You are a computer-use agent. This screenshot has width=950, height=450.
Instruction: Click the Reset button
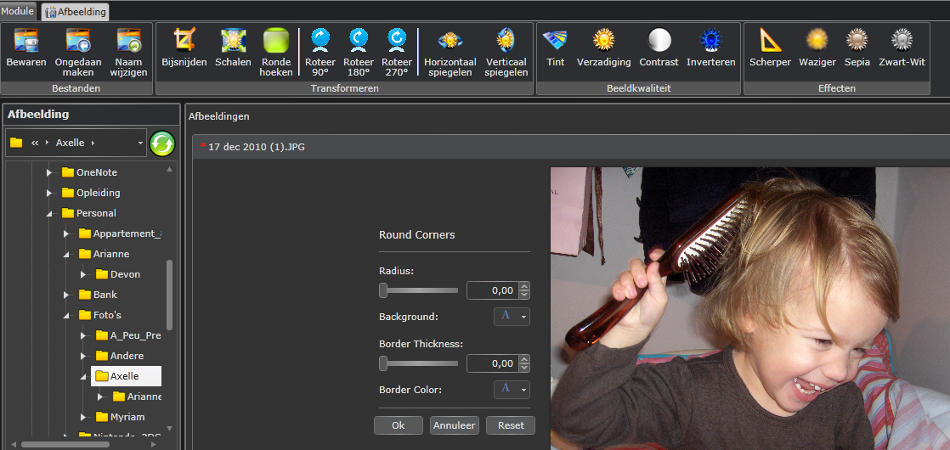(511, 425)
